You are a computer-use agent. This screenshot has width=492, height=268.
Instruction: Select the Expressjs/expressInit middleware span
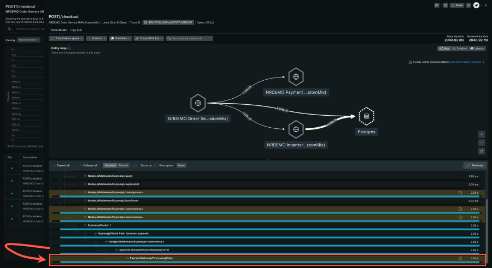[x=267, y=184]
